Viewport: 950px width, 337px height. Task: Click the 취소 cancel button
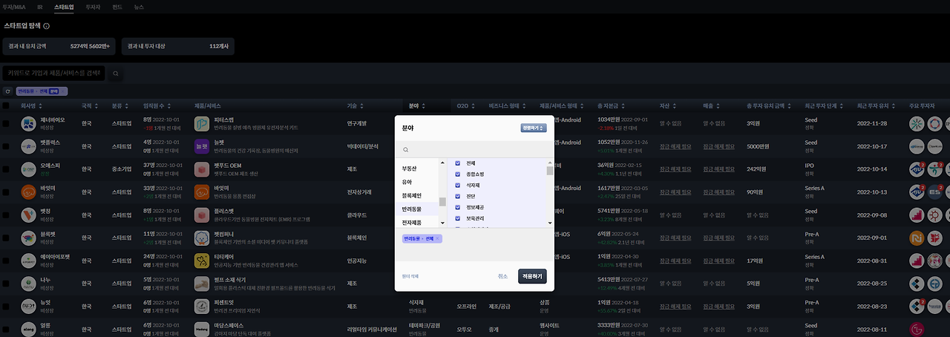pyautogui.click(x=502, y=276)
